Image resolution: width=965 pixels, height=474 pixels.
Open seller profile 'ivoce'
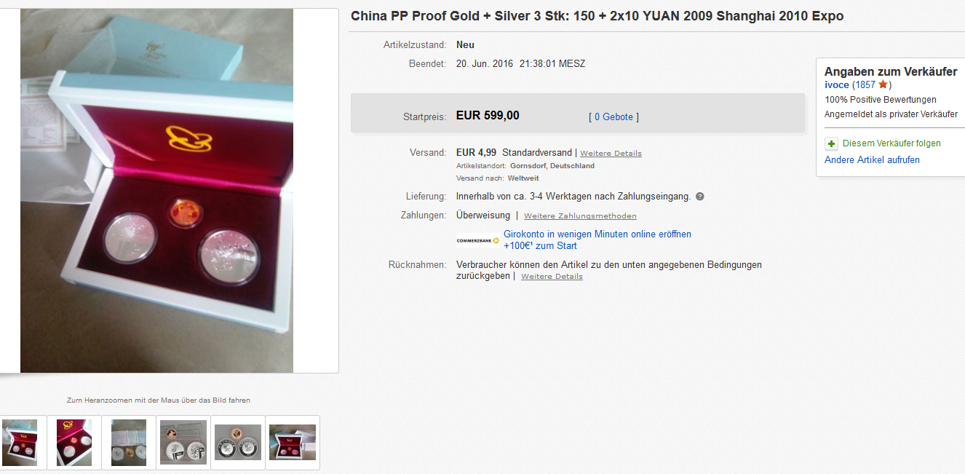pyautogui.click(x=837, y=85)
